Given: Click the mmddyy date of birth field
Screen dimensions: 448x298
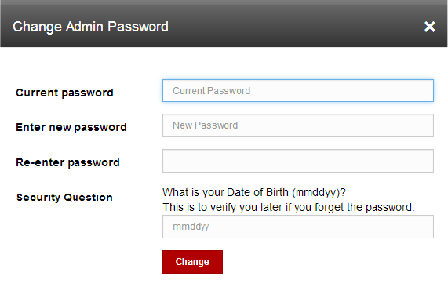Looking at the screenshot, I should [298, 227].
